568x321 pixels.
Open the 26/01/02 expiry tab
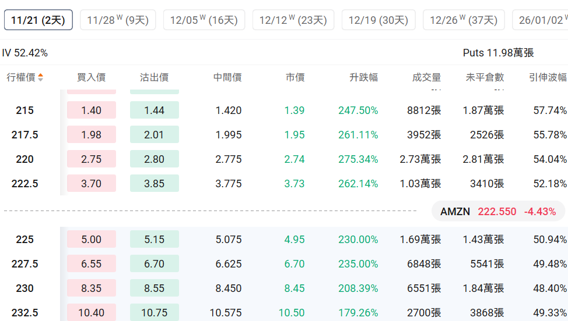pos(541,20)
